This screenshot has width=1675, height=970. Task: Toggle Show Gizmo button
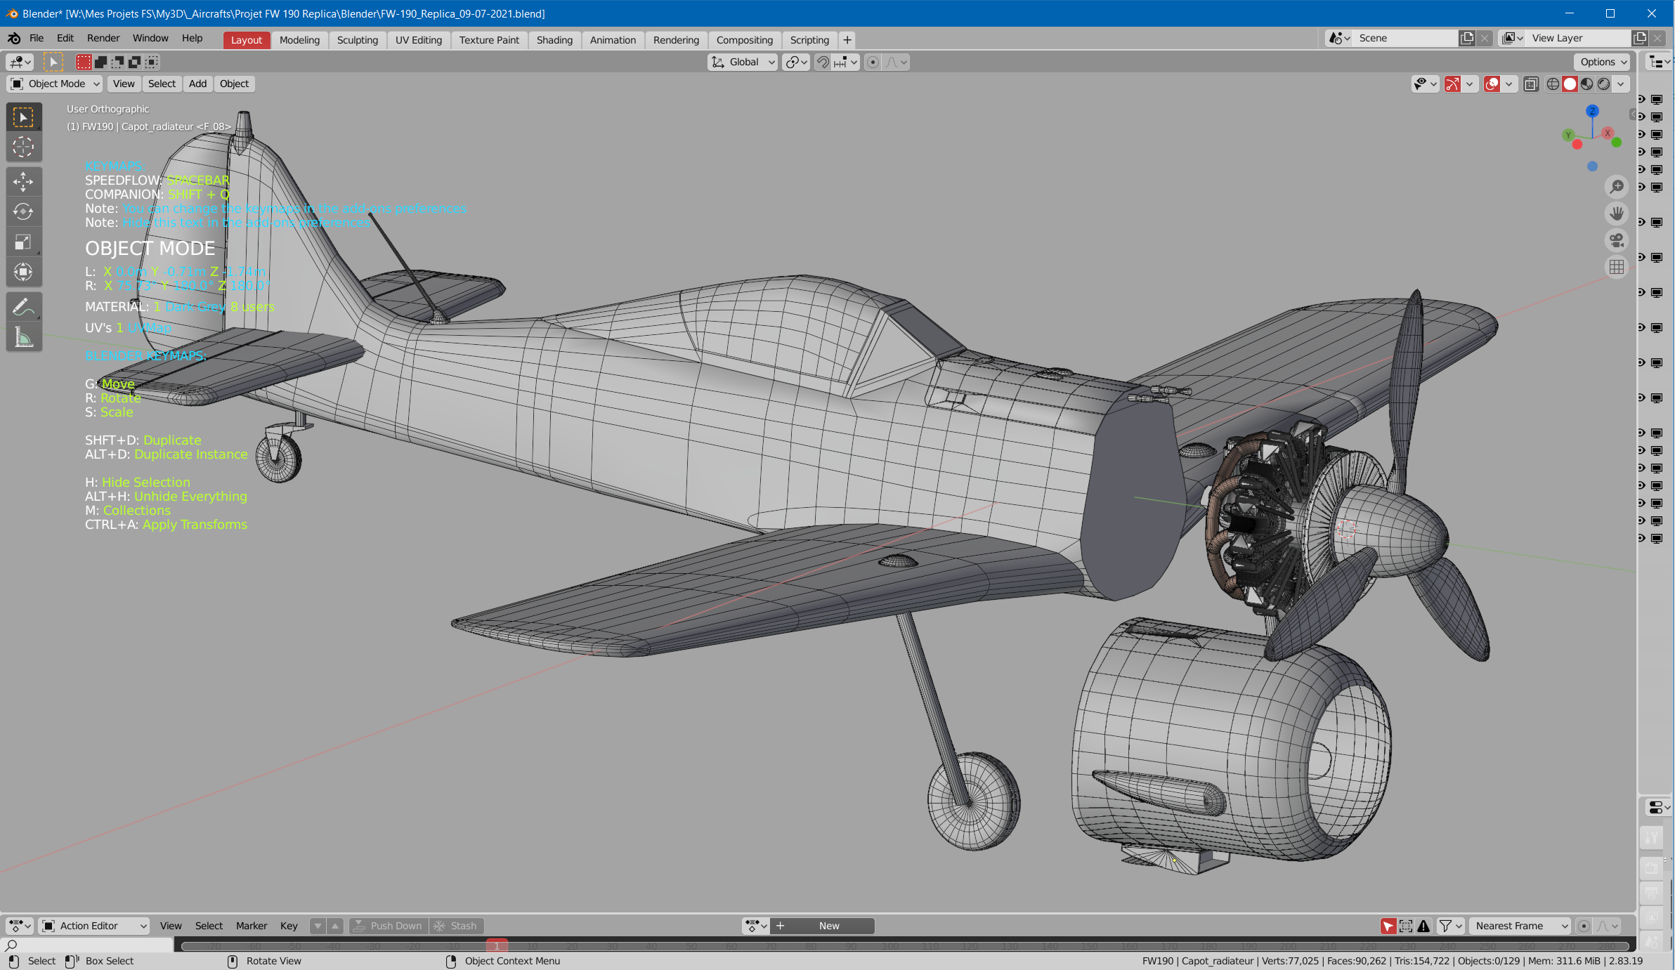coord(1452,84)
